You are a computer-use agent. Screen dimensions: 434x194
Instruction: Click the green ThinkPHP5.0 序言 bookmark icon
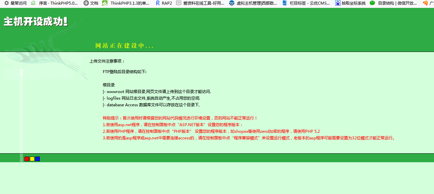[33, 3]
